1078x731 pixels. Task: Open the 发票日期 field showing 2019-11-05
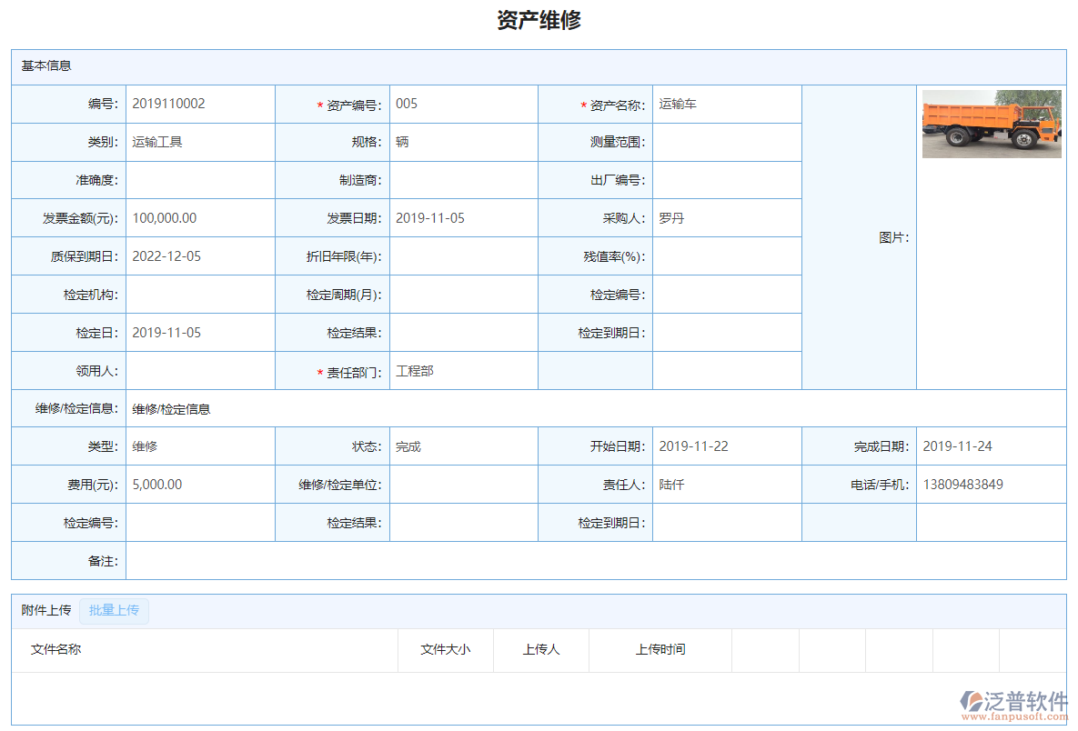pos(463,218)
